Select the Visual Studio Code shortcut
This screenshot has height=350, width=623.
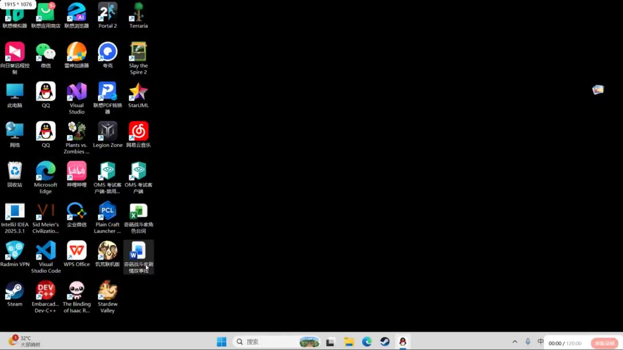click(x=46, y=257)
